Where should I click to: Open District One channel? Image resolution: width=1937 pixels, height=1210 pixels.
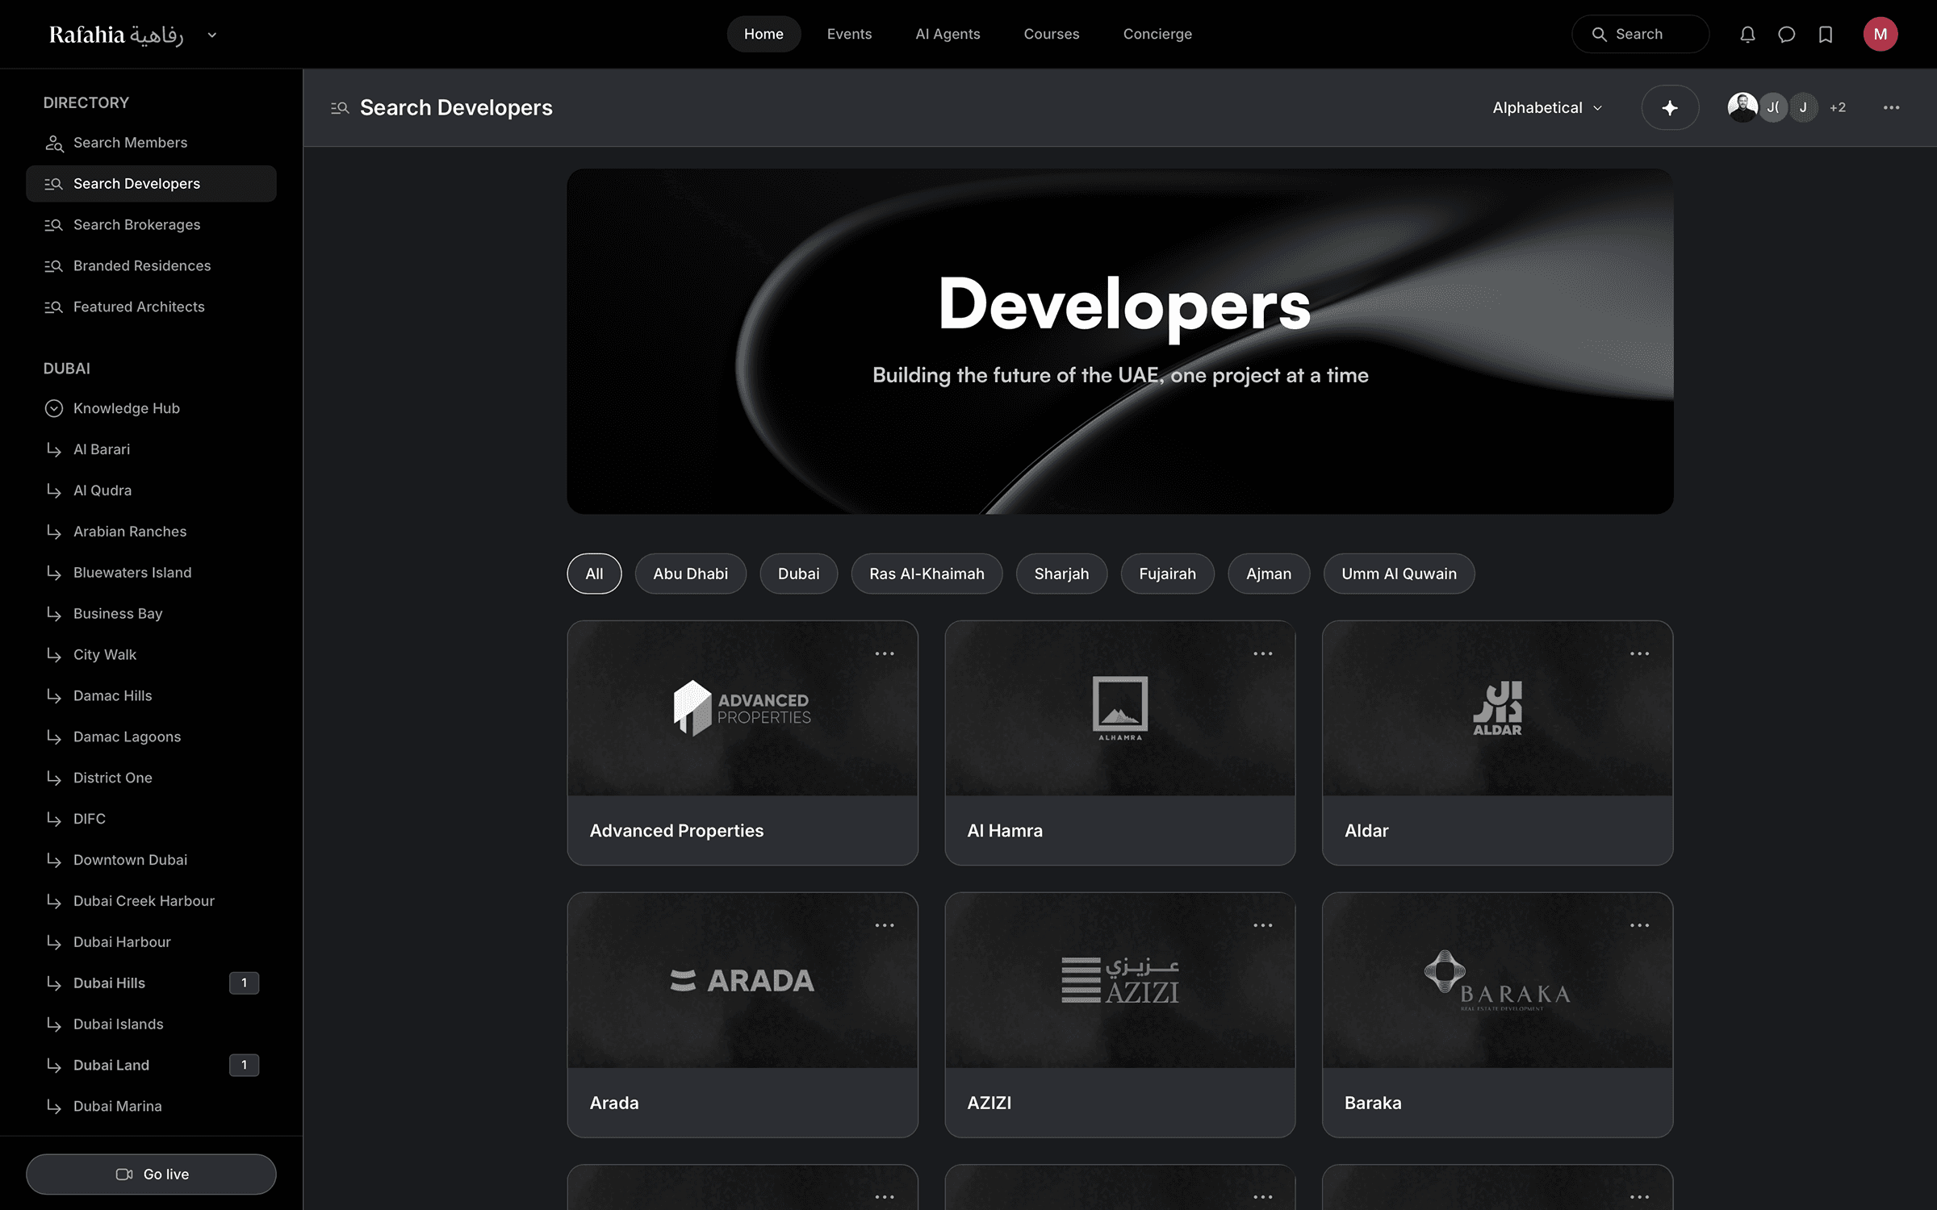point(151,778)
